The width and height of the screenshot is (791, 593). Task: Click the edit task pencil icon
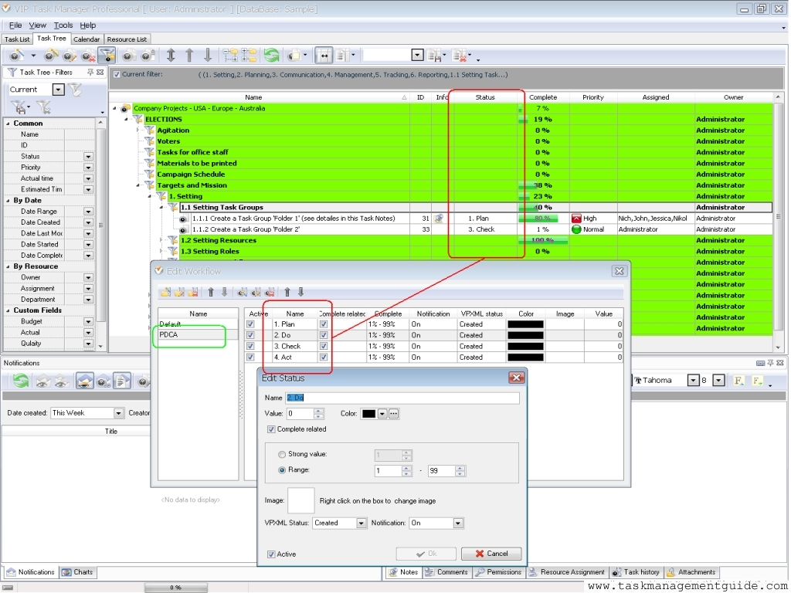click(x=69, y=56)
